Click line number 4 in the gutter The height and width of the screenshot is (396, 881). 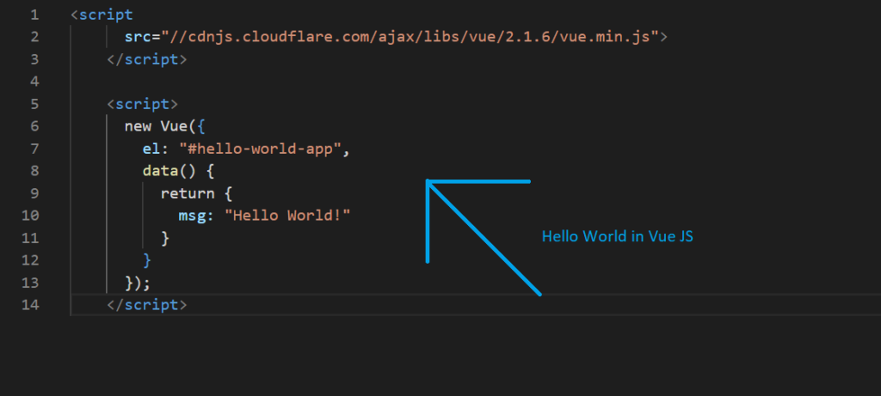coord(34,82)
